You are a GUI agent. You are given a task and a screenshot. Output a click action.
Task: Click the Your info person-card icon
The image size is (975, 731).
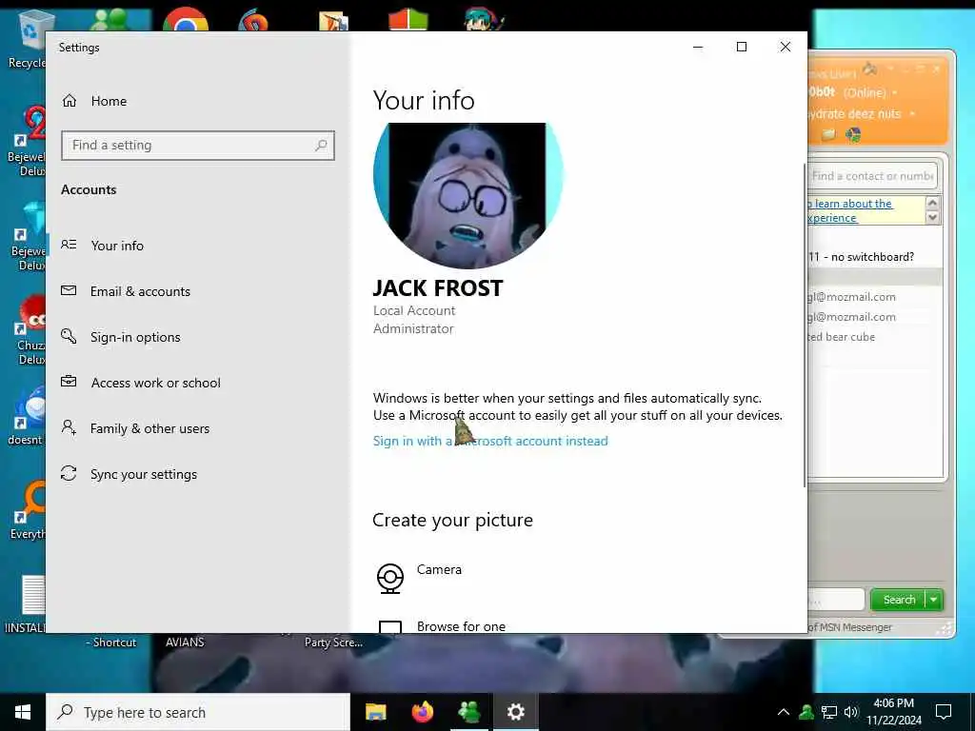[69, 245]
